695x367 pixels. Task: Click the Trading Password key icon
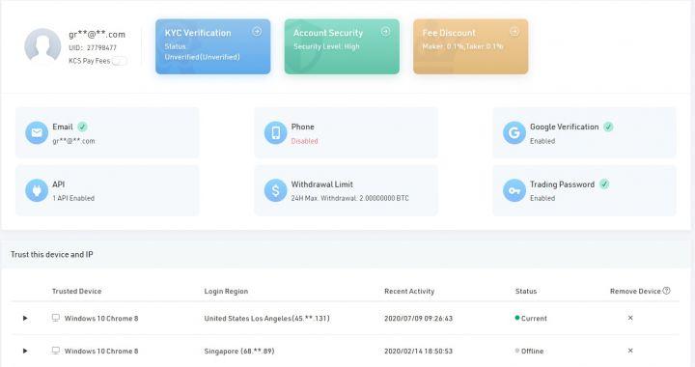point(514,190)
